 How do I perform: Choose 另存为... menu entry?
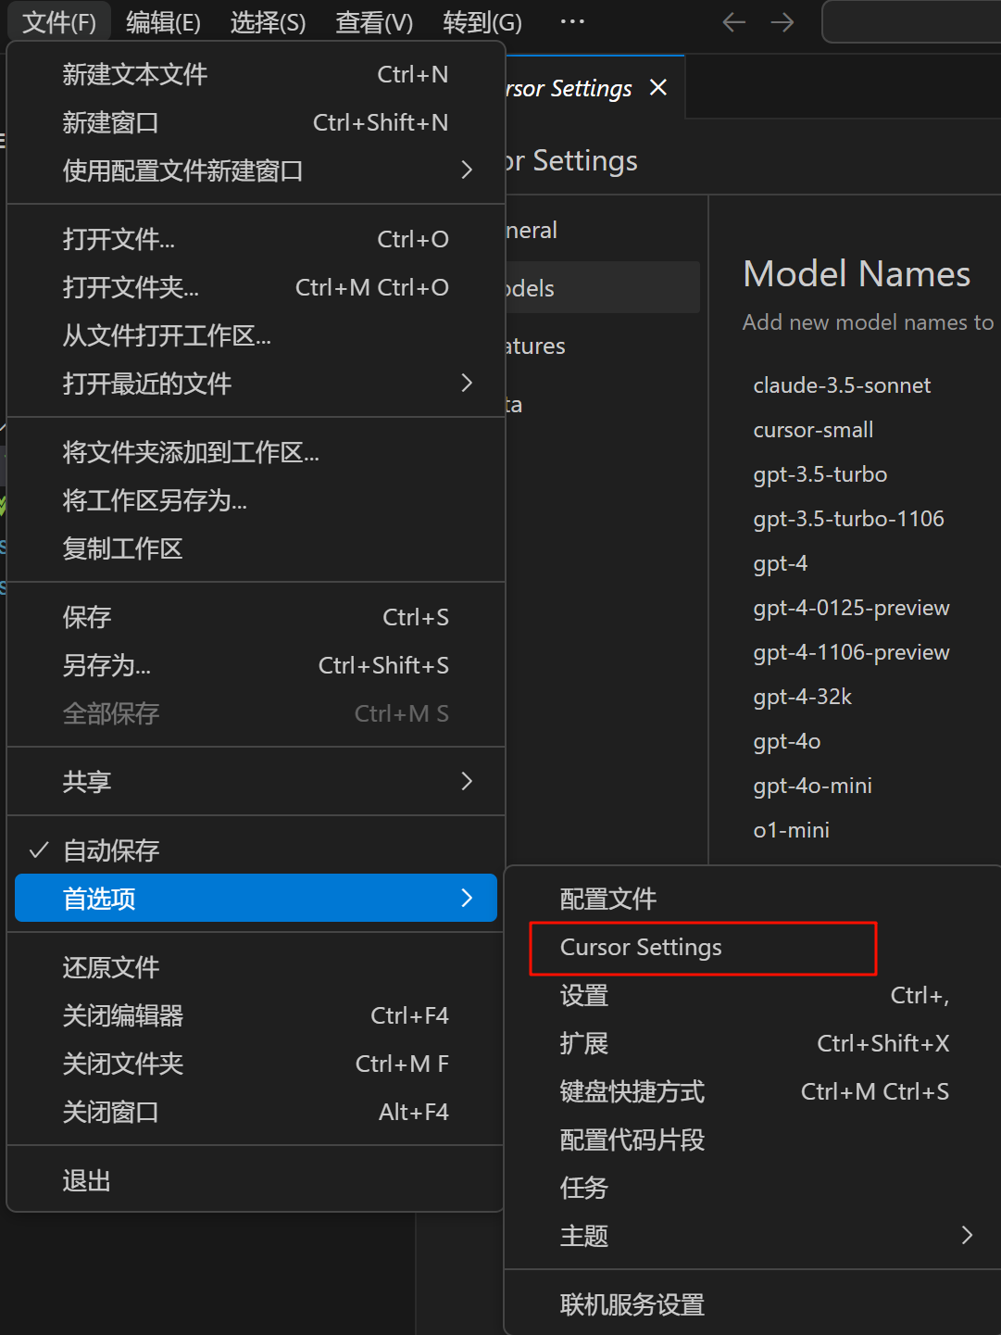coord(256,665)
